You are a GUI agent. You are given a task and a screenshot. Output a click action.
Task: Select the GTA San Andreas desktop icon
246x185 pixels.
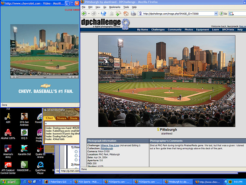[x=24, y=120]
